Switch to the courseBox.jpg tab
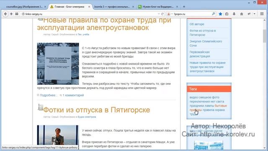Viewport: 268px width, 151px height. pyautogui.click(x=24, y=7)
